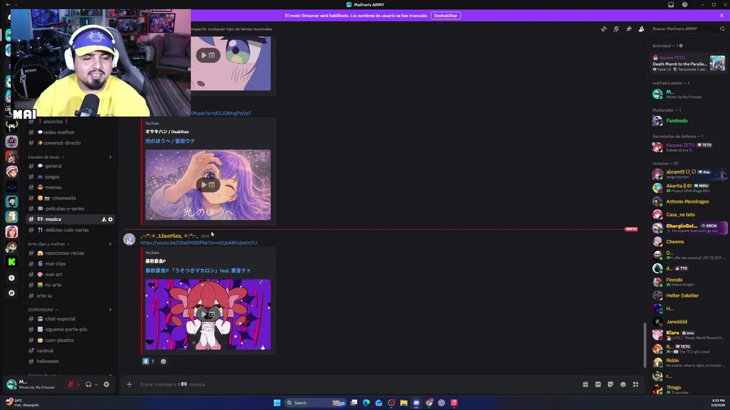Open the comenzó-directo channel
Viewport: 730px width, 410px height.
71,143
